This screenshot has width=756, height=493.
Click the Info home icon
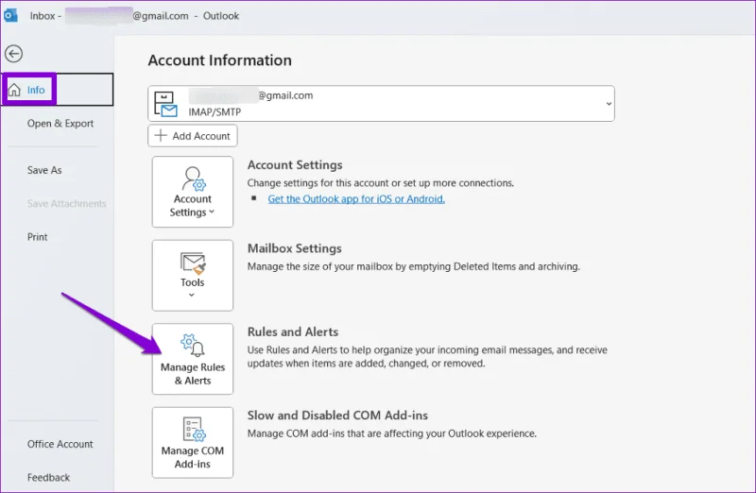pos(14,90)
